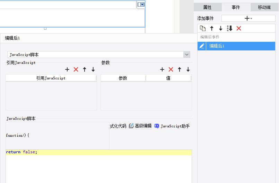Add a new parameter row

pos(162,69)
